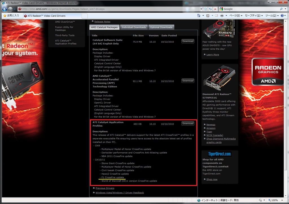Image resolution: width=289 pixels, height=204 pixels.
Task: Click the ASUS EAH5870 card image
Action: coord(219,29)
